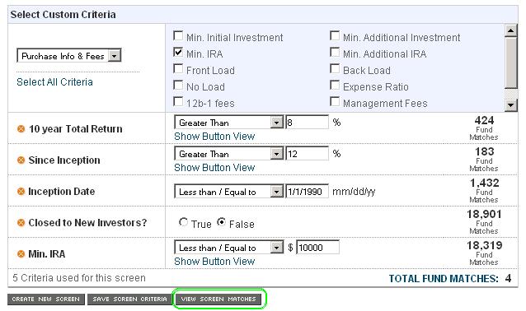
Task: Remove the 10 year Total Return criterion
Action: coord(21,129)
